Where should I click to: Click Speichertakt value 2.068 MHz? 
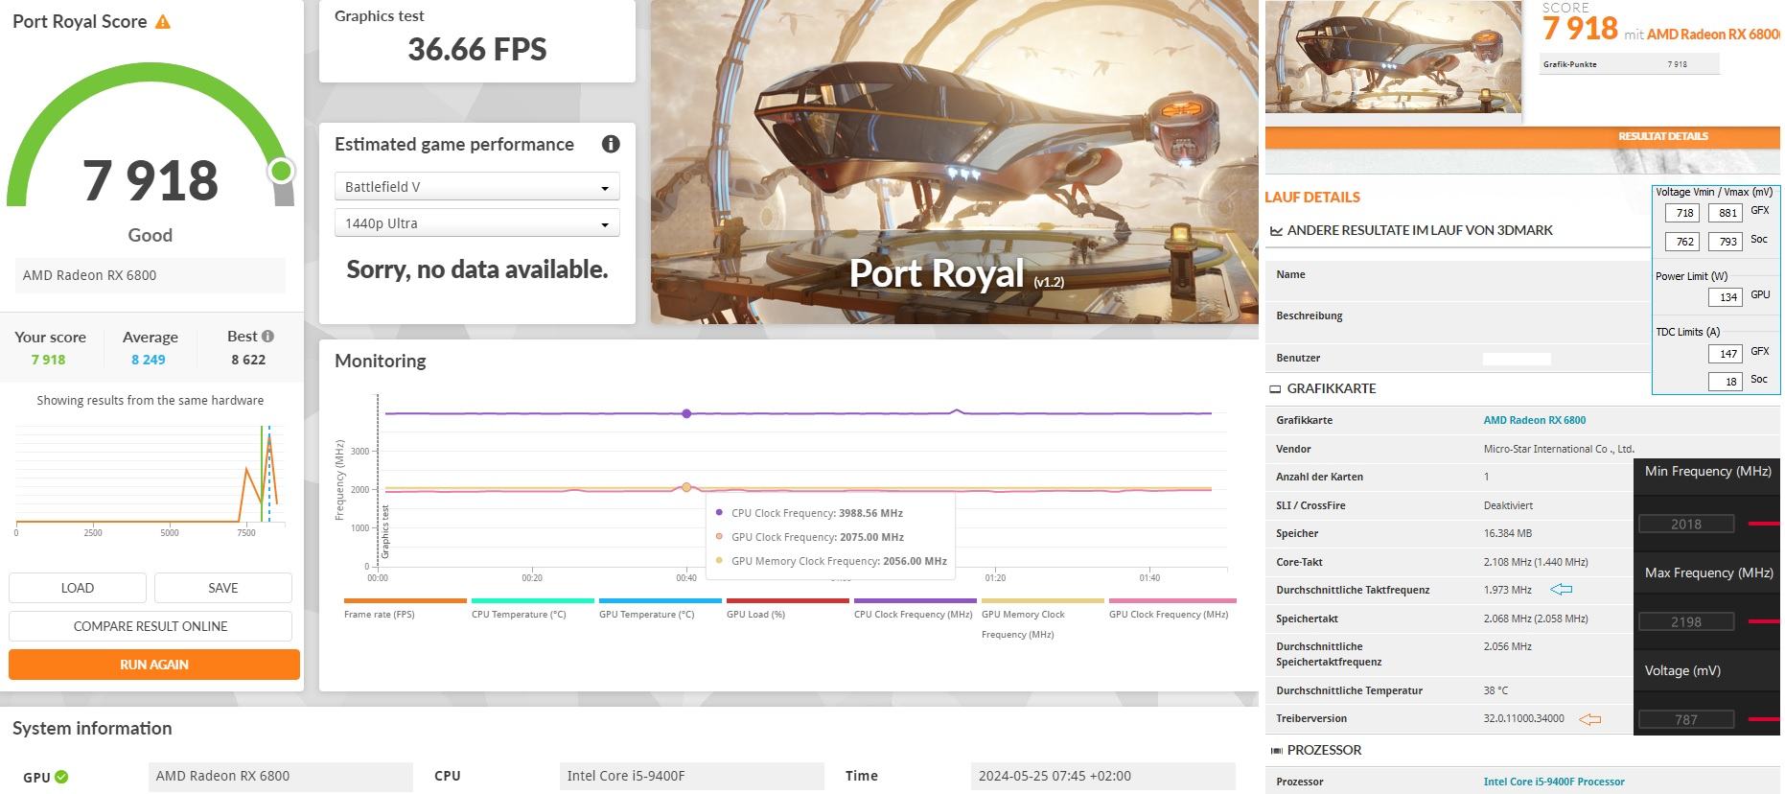click(1535, 619)
